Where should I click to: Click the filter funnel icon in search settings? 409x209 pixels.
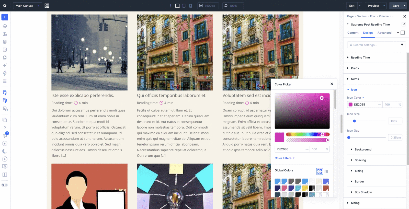pos(402,45)
